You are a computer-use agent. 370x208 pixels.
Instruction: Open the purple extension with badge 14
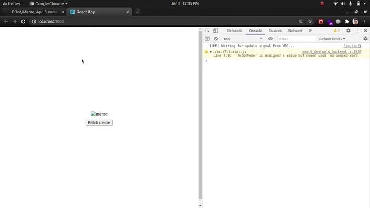click(x=330, y=22)
